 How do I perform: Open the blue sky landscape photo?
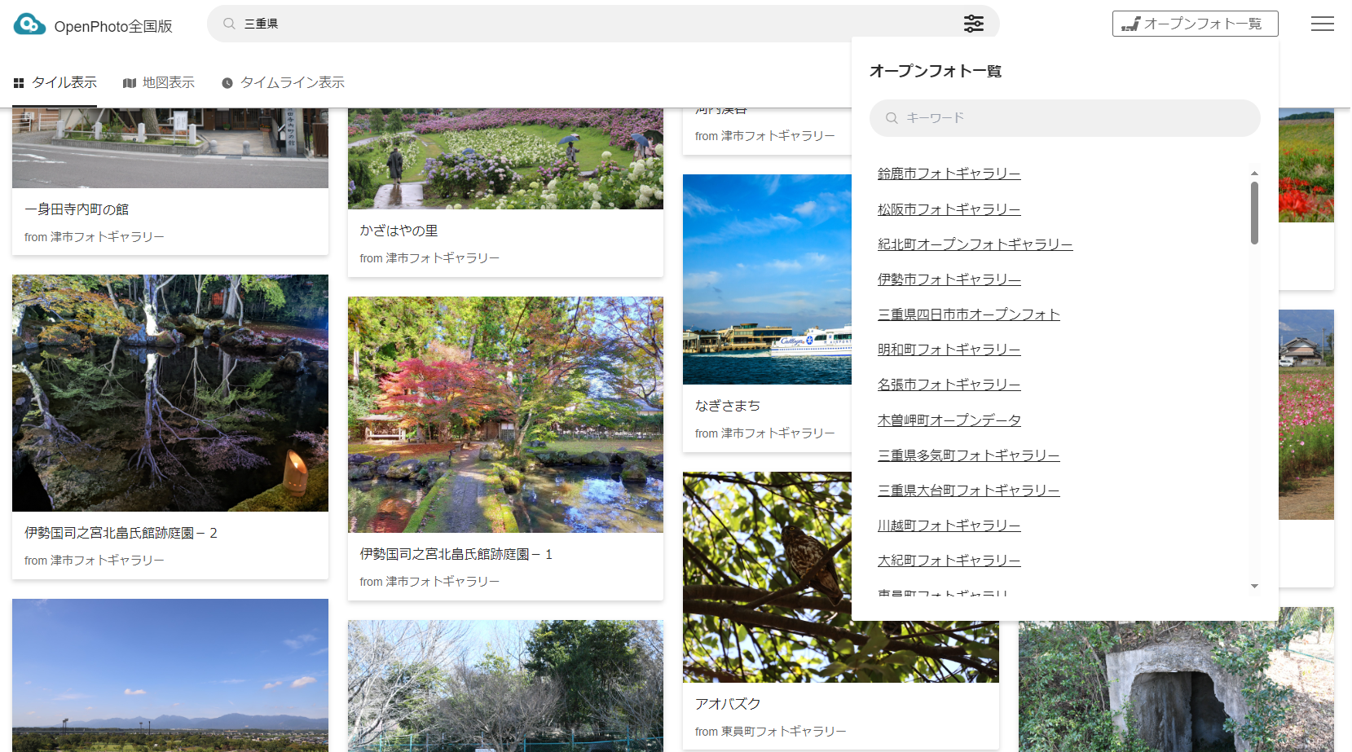click(170, 675)
